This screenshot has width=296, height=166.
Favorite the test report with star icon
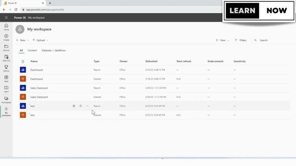coord(80,106)
